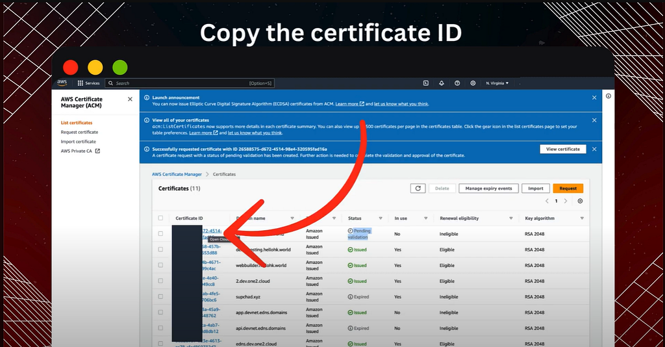Refresh the certificates table

pyautogui.click(x=418, y=188)
